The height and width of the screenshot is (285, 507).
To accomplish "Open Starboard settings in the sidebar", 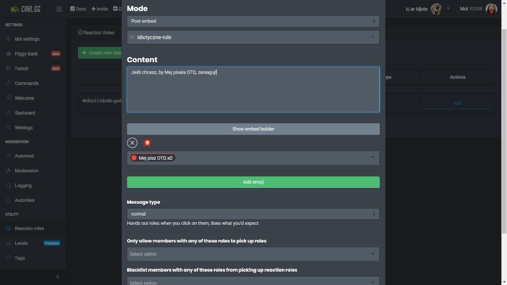I will 25,113.
